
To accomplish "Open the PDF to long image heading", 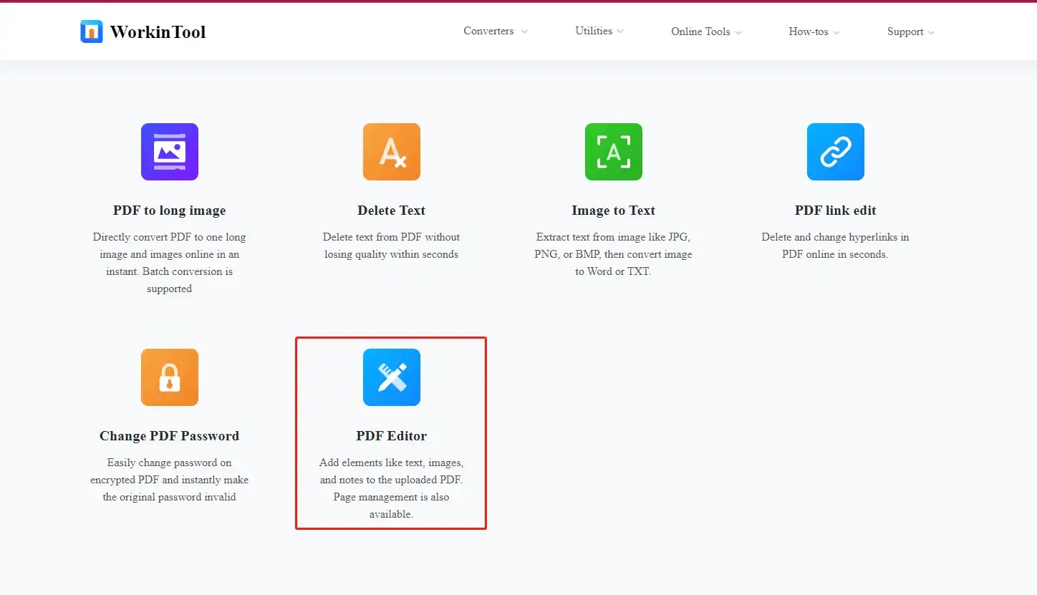I will coord(169,210).
